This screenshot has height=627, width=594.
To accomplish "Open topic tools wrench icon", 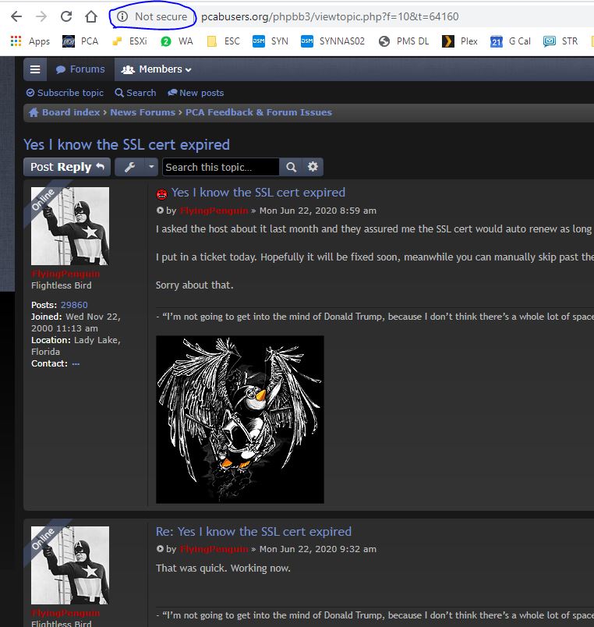I will 129,167.
